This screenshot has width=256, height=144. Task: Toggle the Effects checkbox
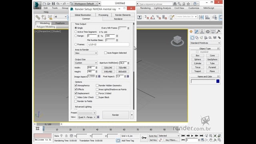[x=76, y=89]
